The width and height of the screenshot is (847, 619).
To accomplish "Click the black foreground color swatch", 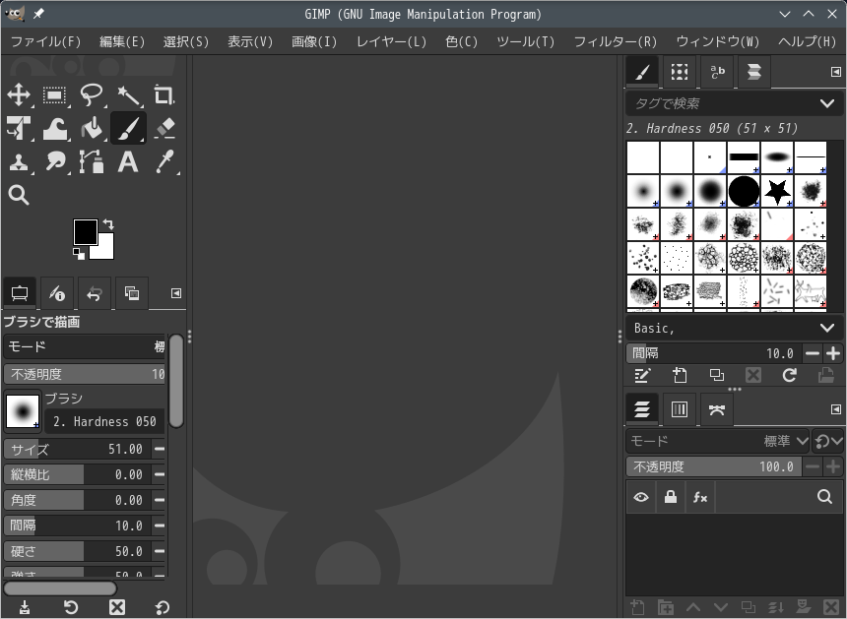I will click(x=85, y=232).
